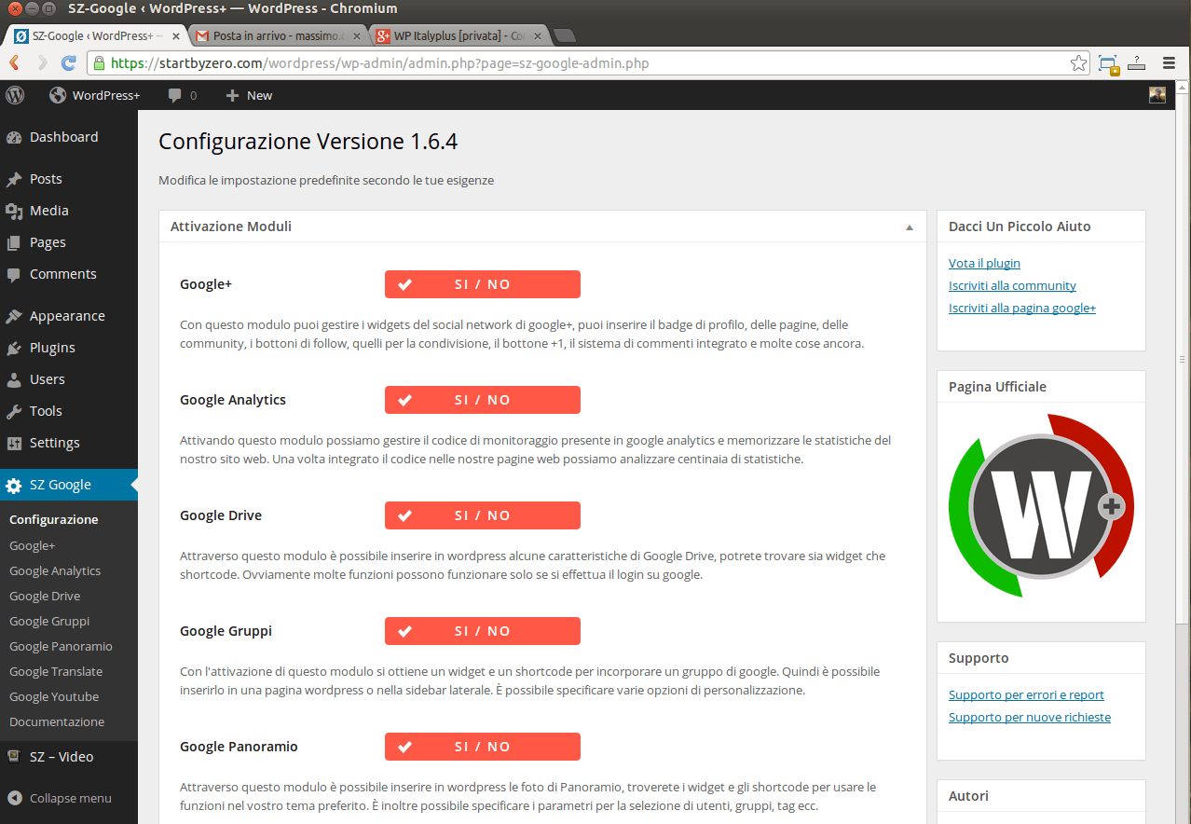This screenshot has width=1191, height=824.
Task: Open Google+ submenu item in sidebar
Action: pyautogui.click(x=33, y=546)
